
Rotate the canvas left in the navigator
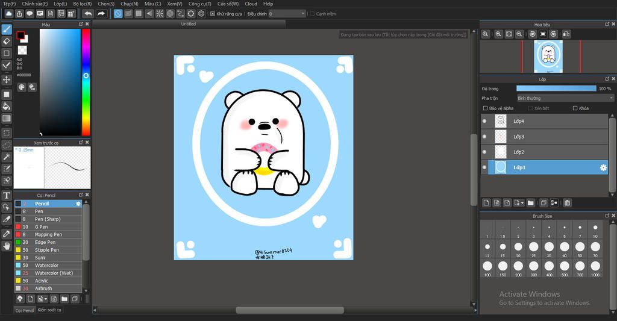click(x=533, y=34)
